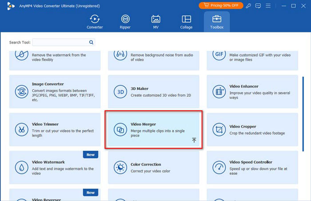Click the vertical scrollbar of the tool list

(303, 114)
